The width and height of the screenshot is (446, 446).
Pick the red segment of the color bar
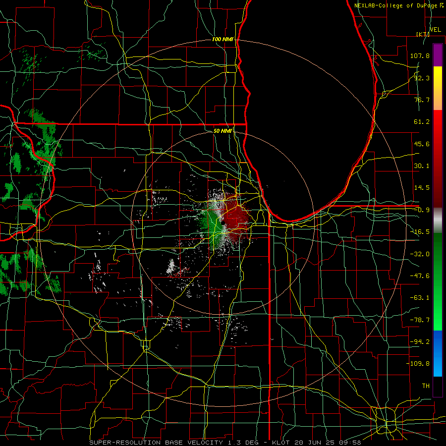pyautogui.click(x=438, y=159)
